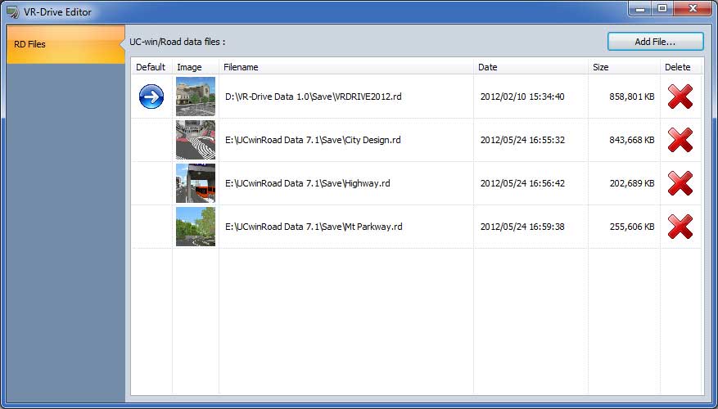Delete the VRDRIVE2012.rd file entry
Screen dimensions: 718x409
(680, 97)
